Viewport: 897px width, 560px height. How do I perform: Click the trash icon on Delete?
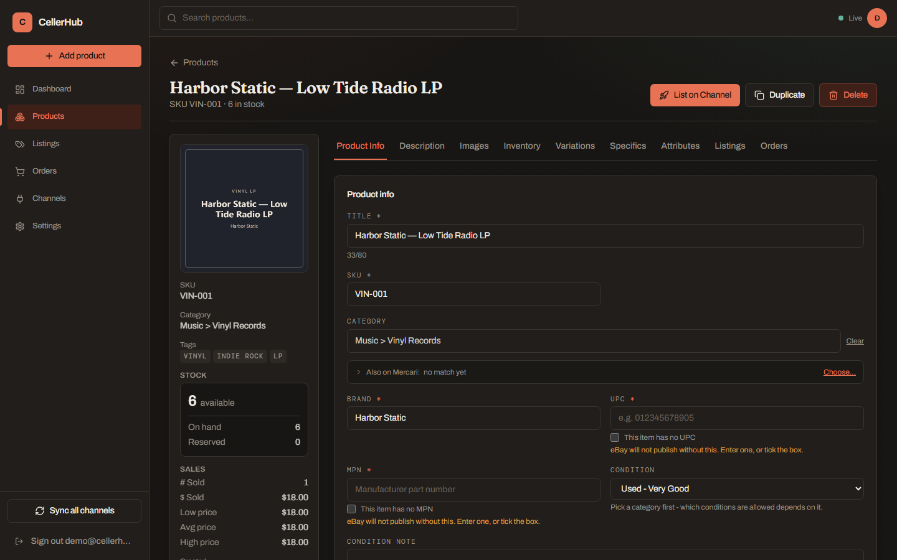(x=833, y=95)
